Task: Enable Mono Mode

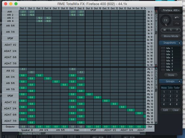Action: [x=171, y=36]
